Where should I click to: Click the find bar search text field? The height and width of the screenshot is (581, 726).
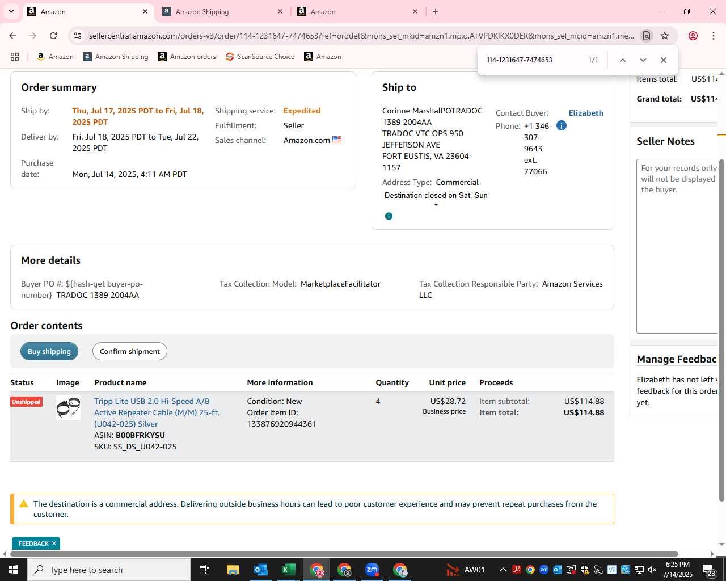click(533, 60)
